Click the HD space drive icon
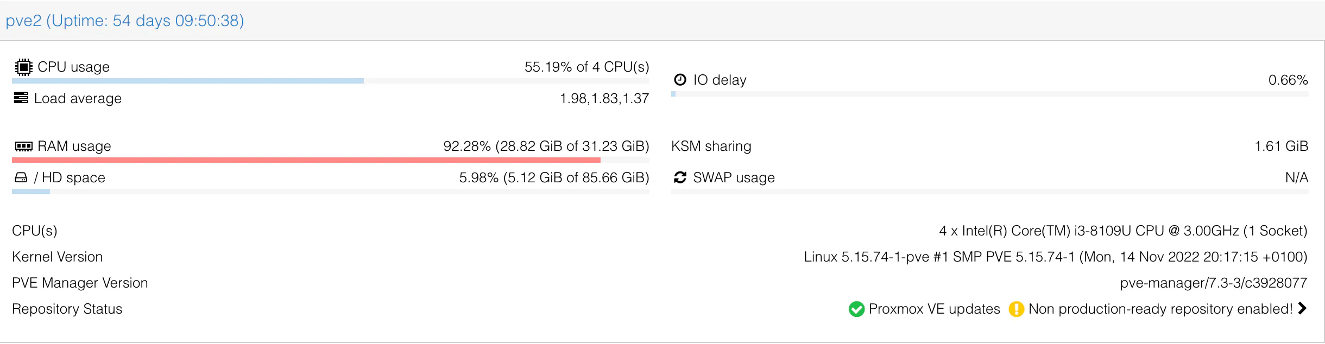1325x344 pixels. [x=21, y=177]
